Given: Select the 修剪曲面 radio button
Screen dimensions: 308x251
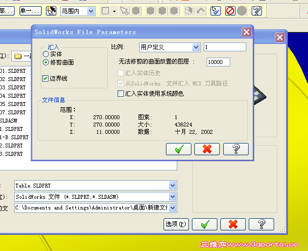Looking at the screenshot, I should [x=46, y=63].
